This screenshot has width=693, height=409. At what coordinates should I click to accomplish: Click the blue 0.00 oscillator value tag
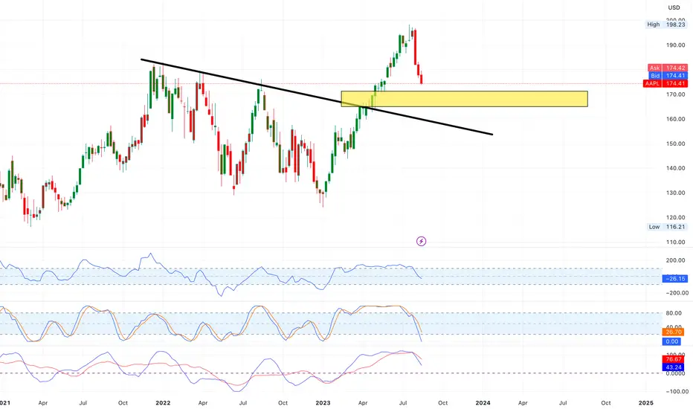671,341
